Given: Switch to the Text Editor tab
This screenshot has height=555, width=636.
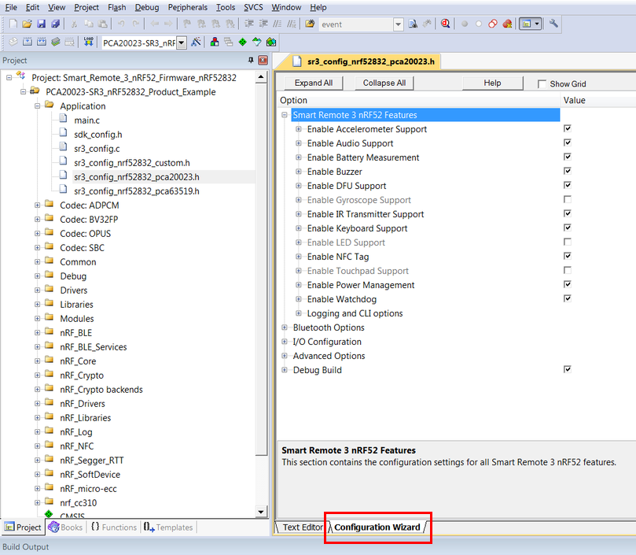Looking at the screenshot, I should [x=302, y=527].
